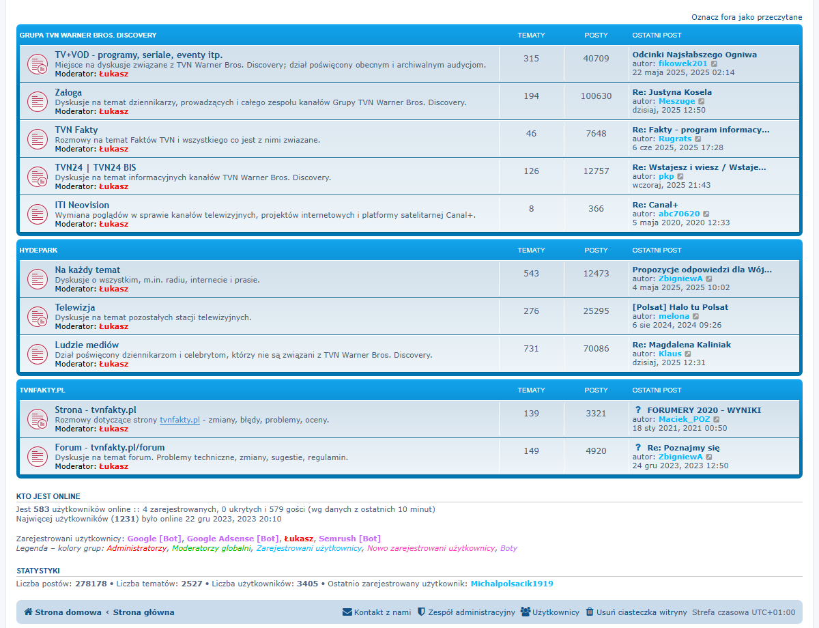819x628 pixels.
Task: Open last post Re: Canal+
Action: tap(655, 205)
